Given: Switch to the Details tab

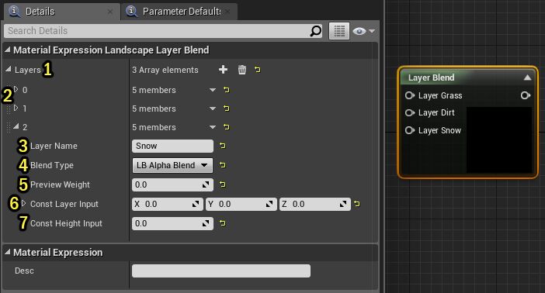Looking at the screenshot, I should [x=61, y=12].
